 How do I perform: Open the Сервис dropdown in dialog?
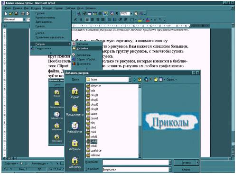pyautogui.click(x=172, y=80)
